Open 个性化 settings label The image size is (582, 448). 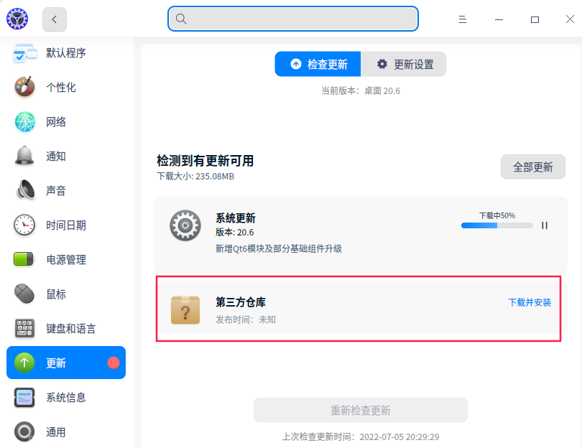pos(61,87)
